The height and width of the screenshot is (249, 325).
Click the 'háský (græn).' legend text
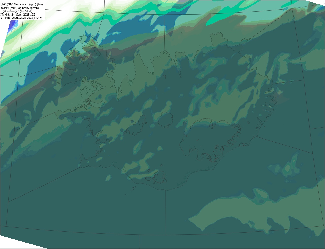tap(31, 8)
